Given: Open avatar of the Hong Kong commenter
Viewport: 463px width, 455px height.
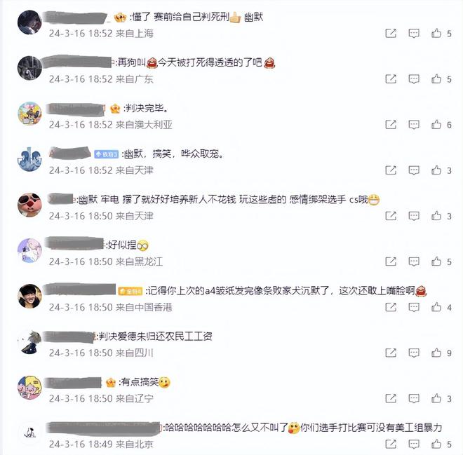Looking at the screenshot, I should click(x=29, y=297).
